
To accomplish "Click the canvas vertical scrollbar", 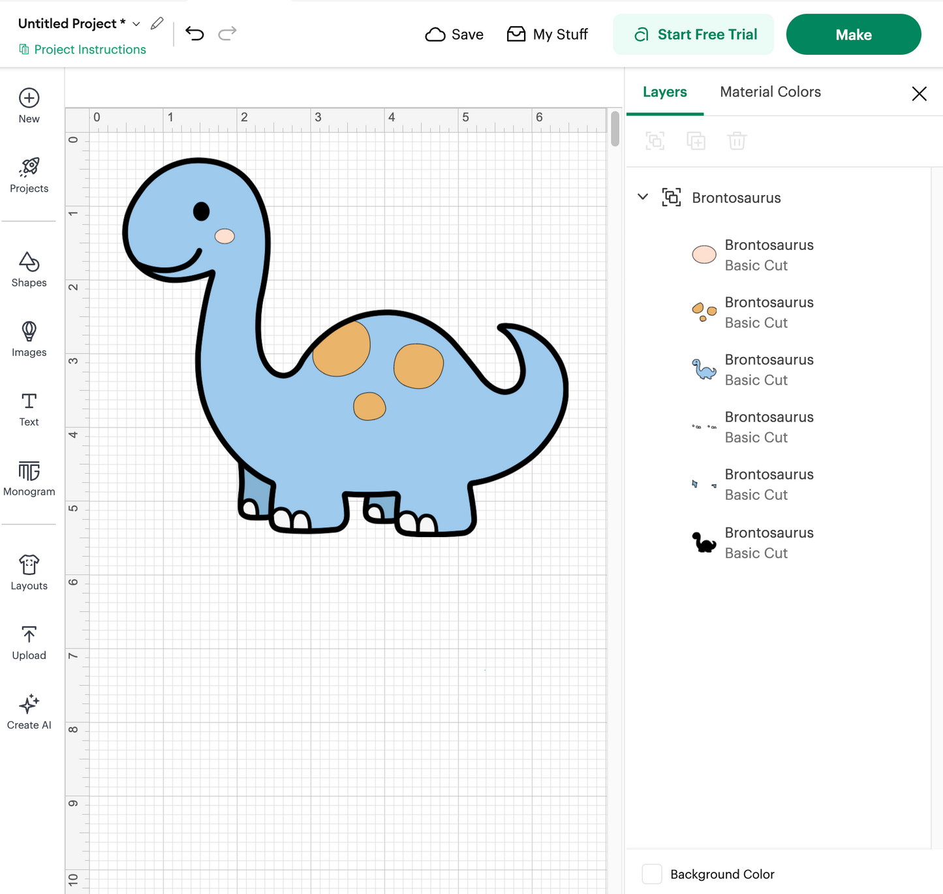I will [615, 129].
